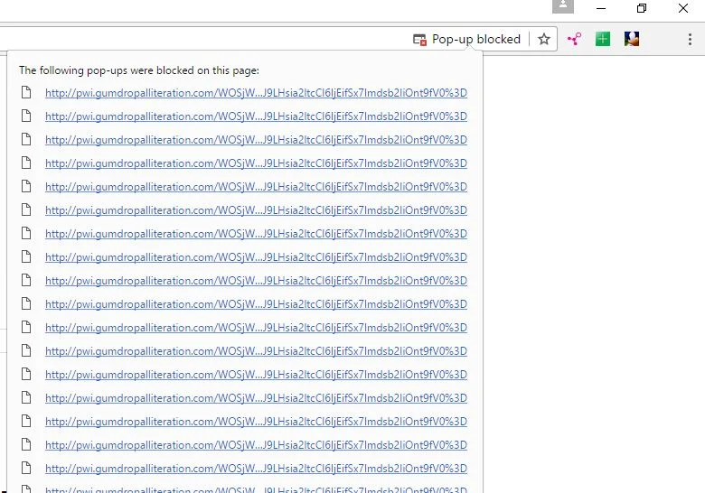Click 'The following pop-ups were blocked' heading
This screenshot has height=493, width=705.
pyautogui.click(x=139, y=70)
